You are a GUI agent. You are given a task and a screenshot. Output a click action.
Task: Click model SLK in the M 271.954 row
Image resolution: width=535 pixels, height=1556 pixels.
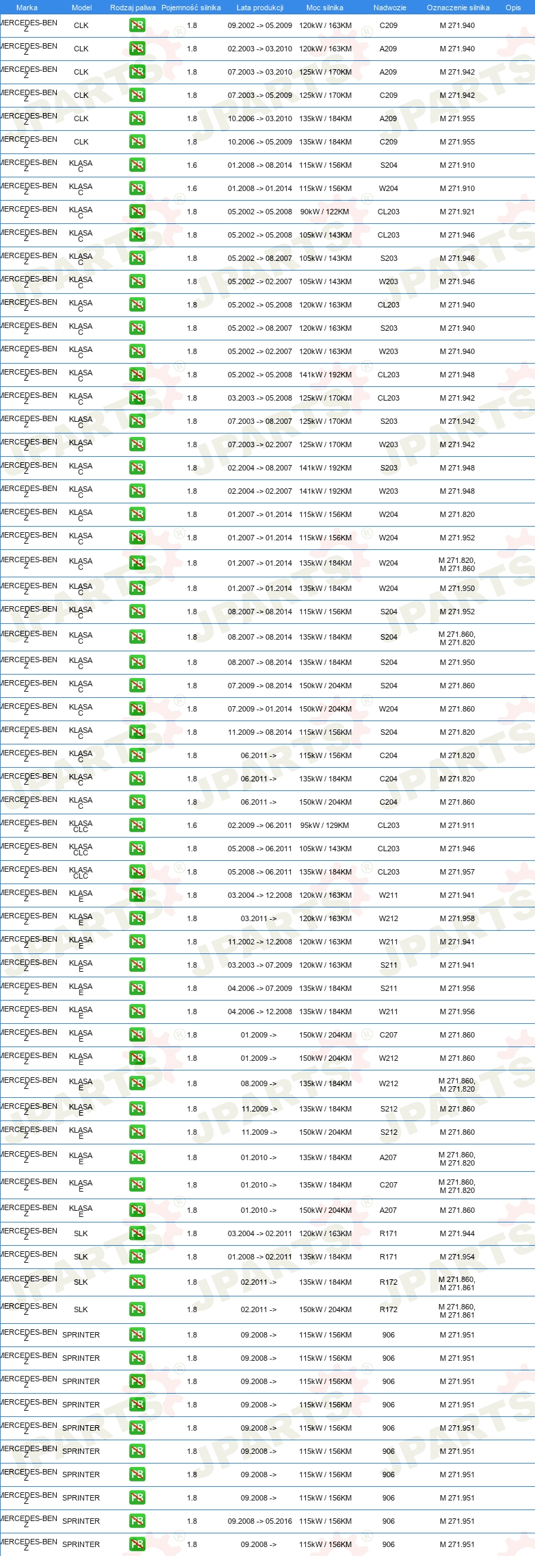81,1257
